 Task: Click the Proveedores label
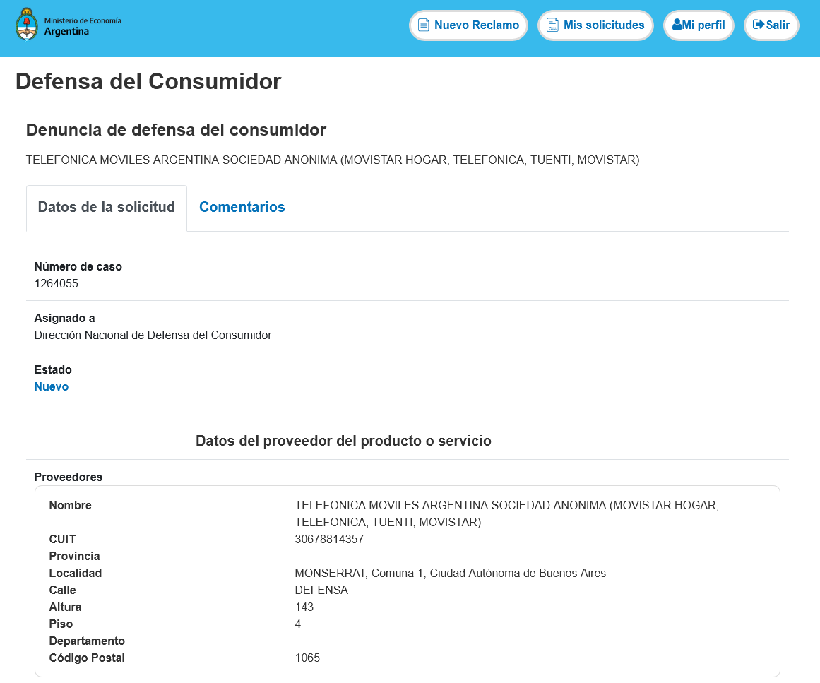tap(69, 477)
